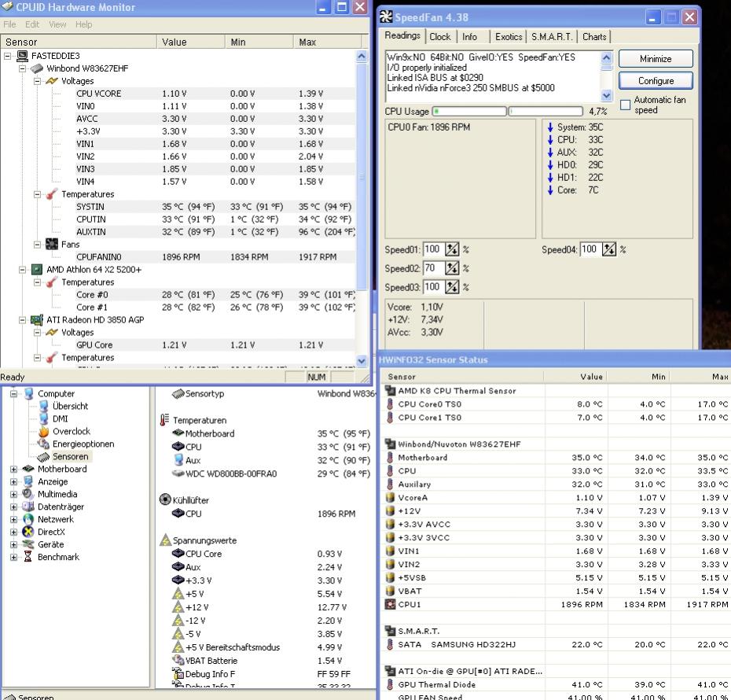This screenshot has height=700, width=731.
Task: Expand the Netzwerk node in the sidebar tree
Action: [13, 520]
